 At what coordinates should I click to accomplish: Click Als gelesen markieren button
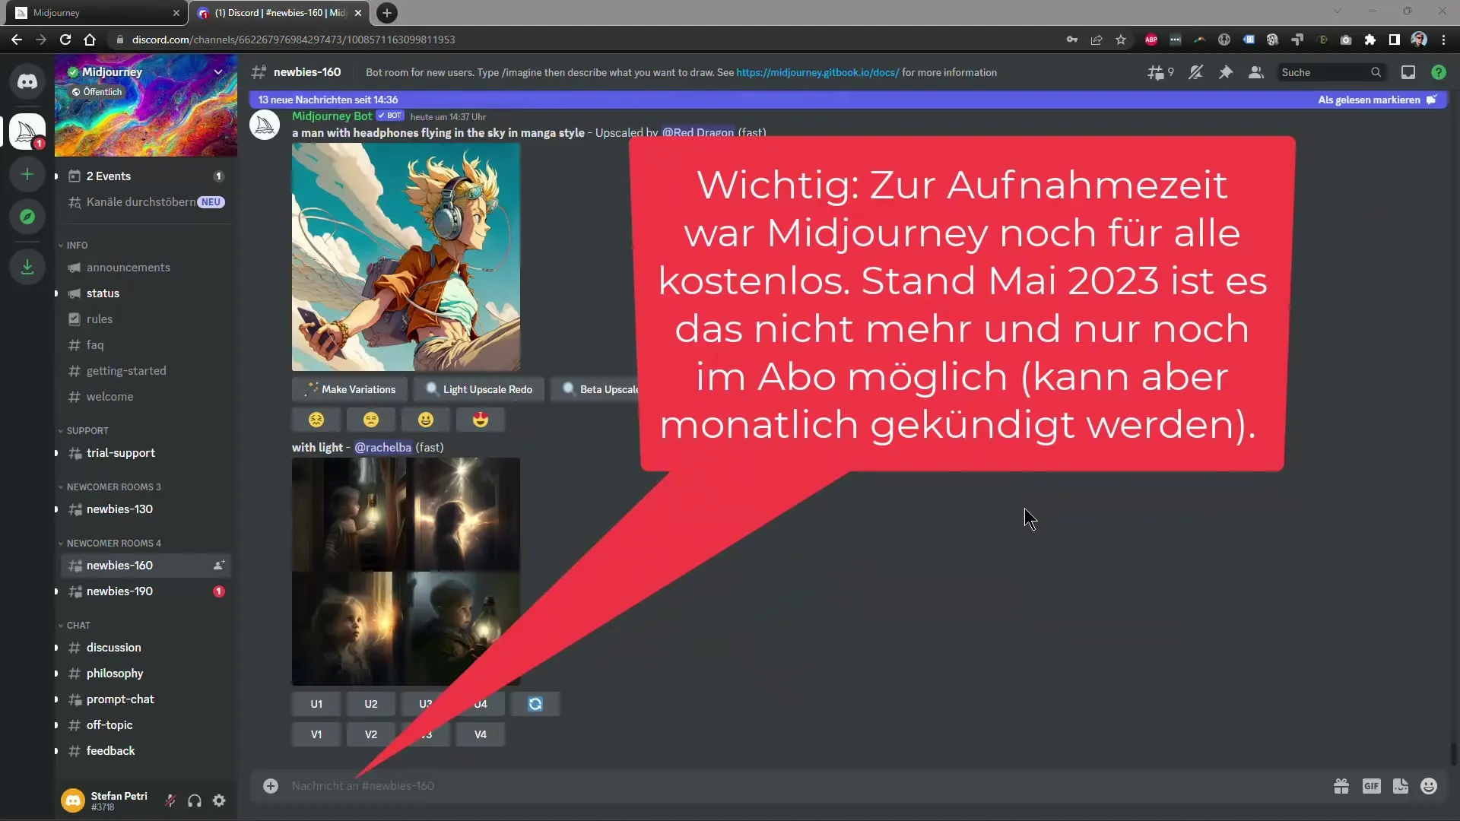(1377, 100)
